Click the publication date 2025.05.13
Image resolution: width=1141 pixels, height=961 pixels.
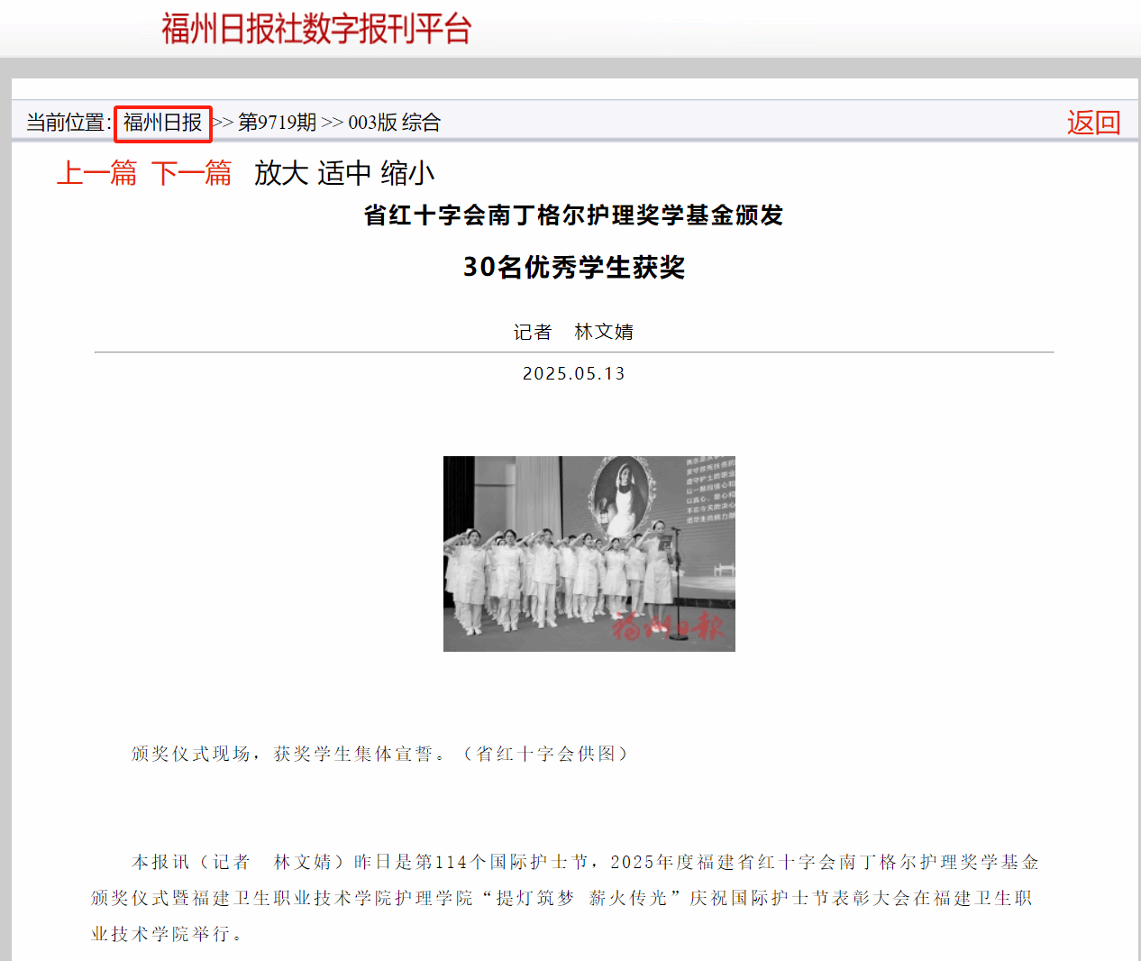(574, 373)
